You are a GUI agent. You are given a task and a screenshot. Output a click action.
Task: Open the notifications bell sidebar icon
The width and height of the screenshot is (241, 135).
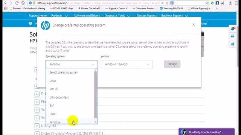tap(233, 28)
